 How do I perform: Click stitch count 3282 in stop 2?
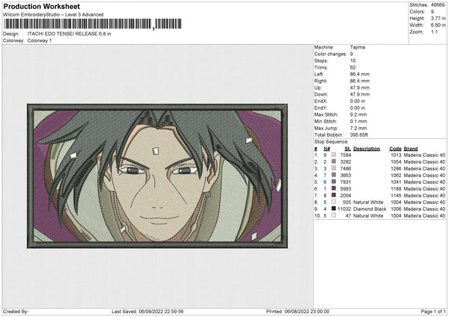point(346,161)
